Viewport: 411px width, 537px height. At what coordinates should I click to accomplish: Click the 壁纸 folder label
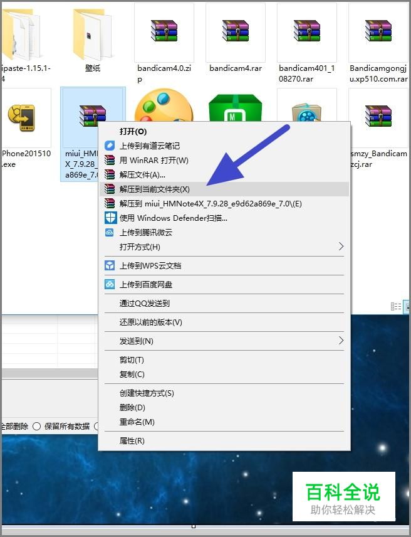pyautogui.click(x=92, y=68)
